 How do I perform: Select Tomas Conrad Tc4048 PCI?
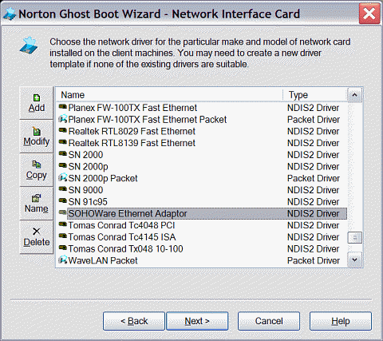(202, 225)
